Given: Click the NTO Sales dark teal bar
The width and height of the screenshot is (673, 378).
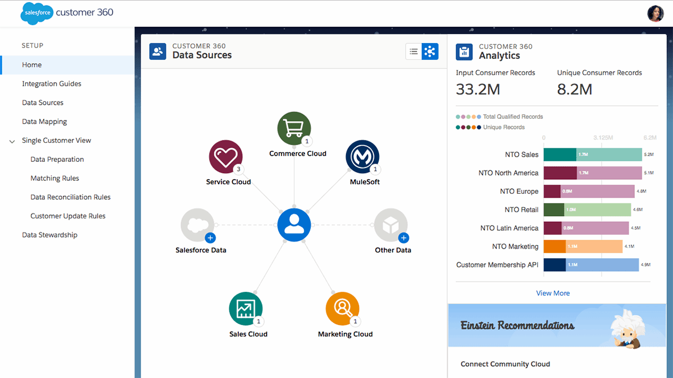Looking at the screenshot, I should pos(560,155).
